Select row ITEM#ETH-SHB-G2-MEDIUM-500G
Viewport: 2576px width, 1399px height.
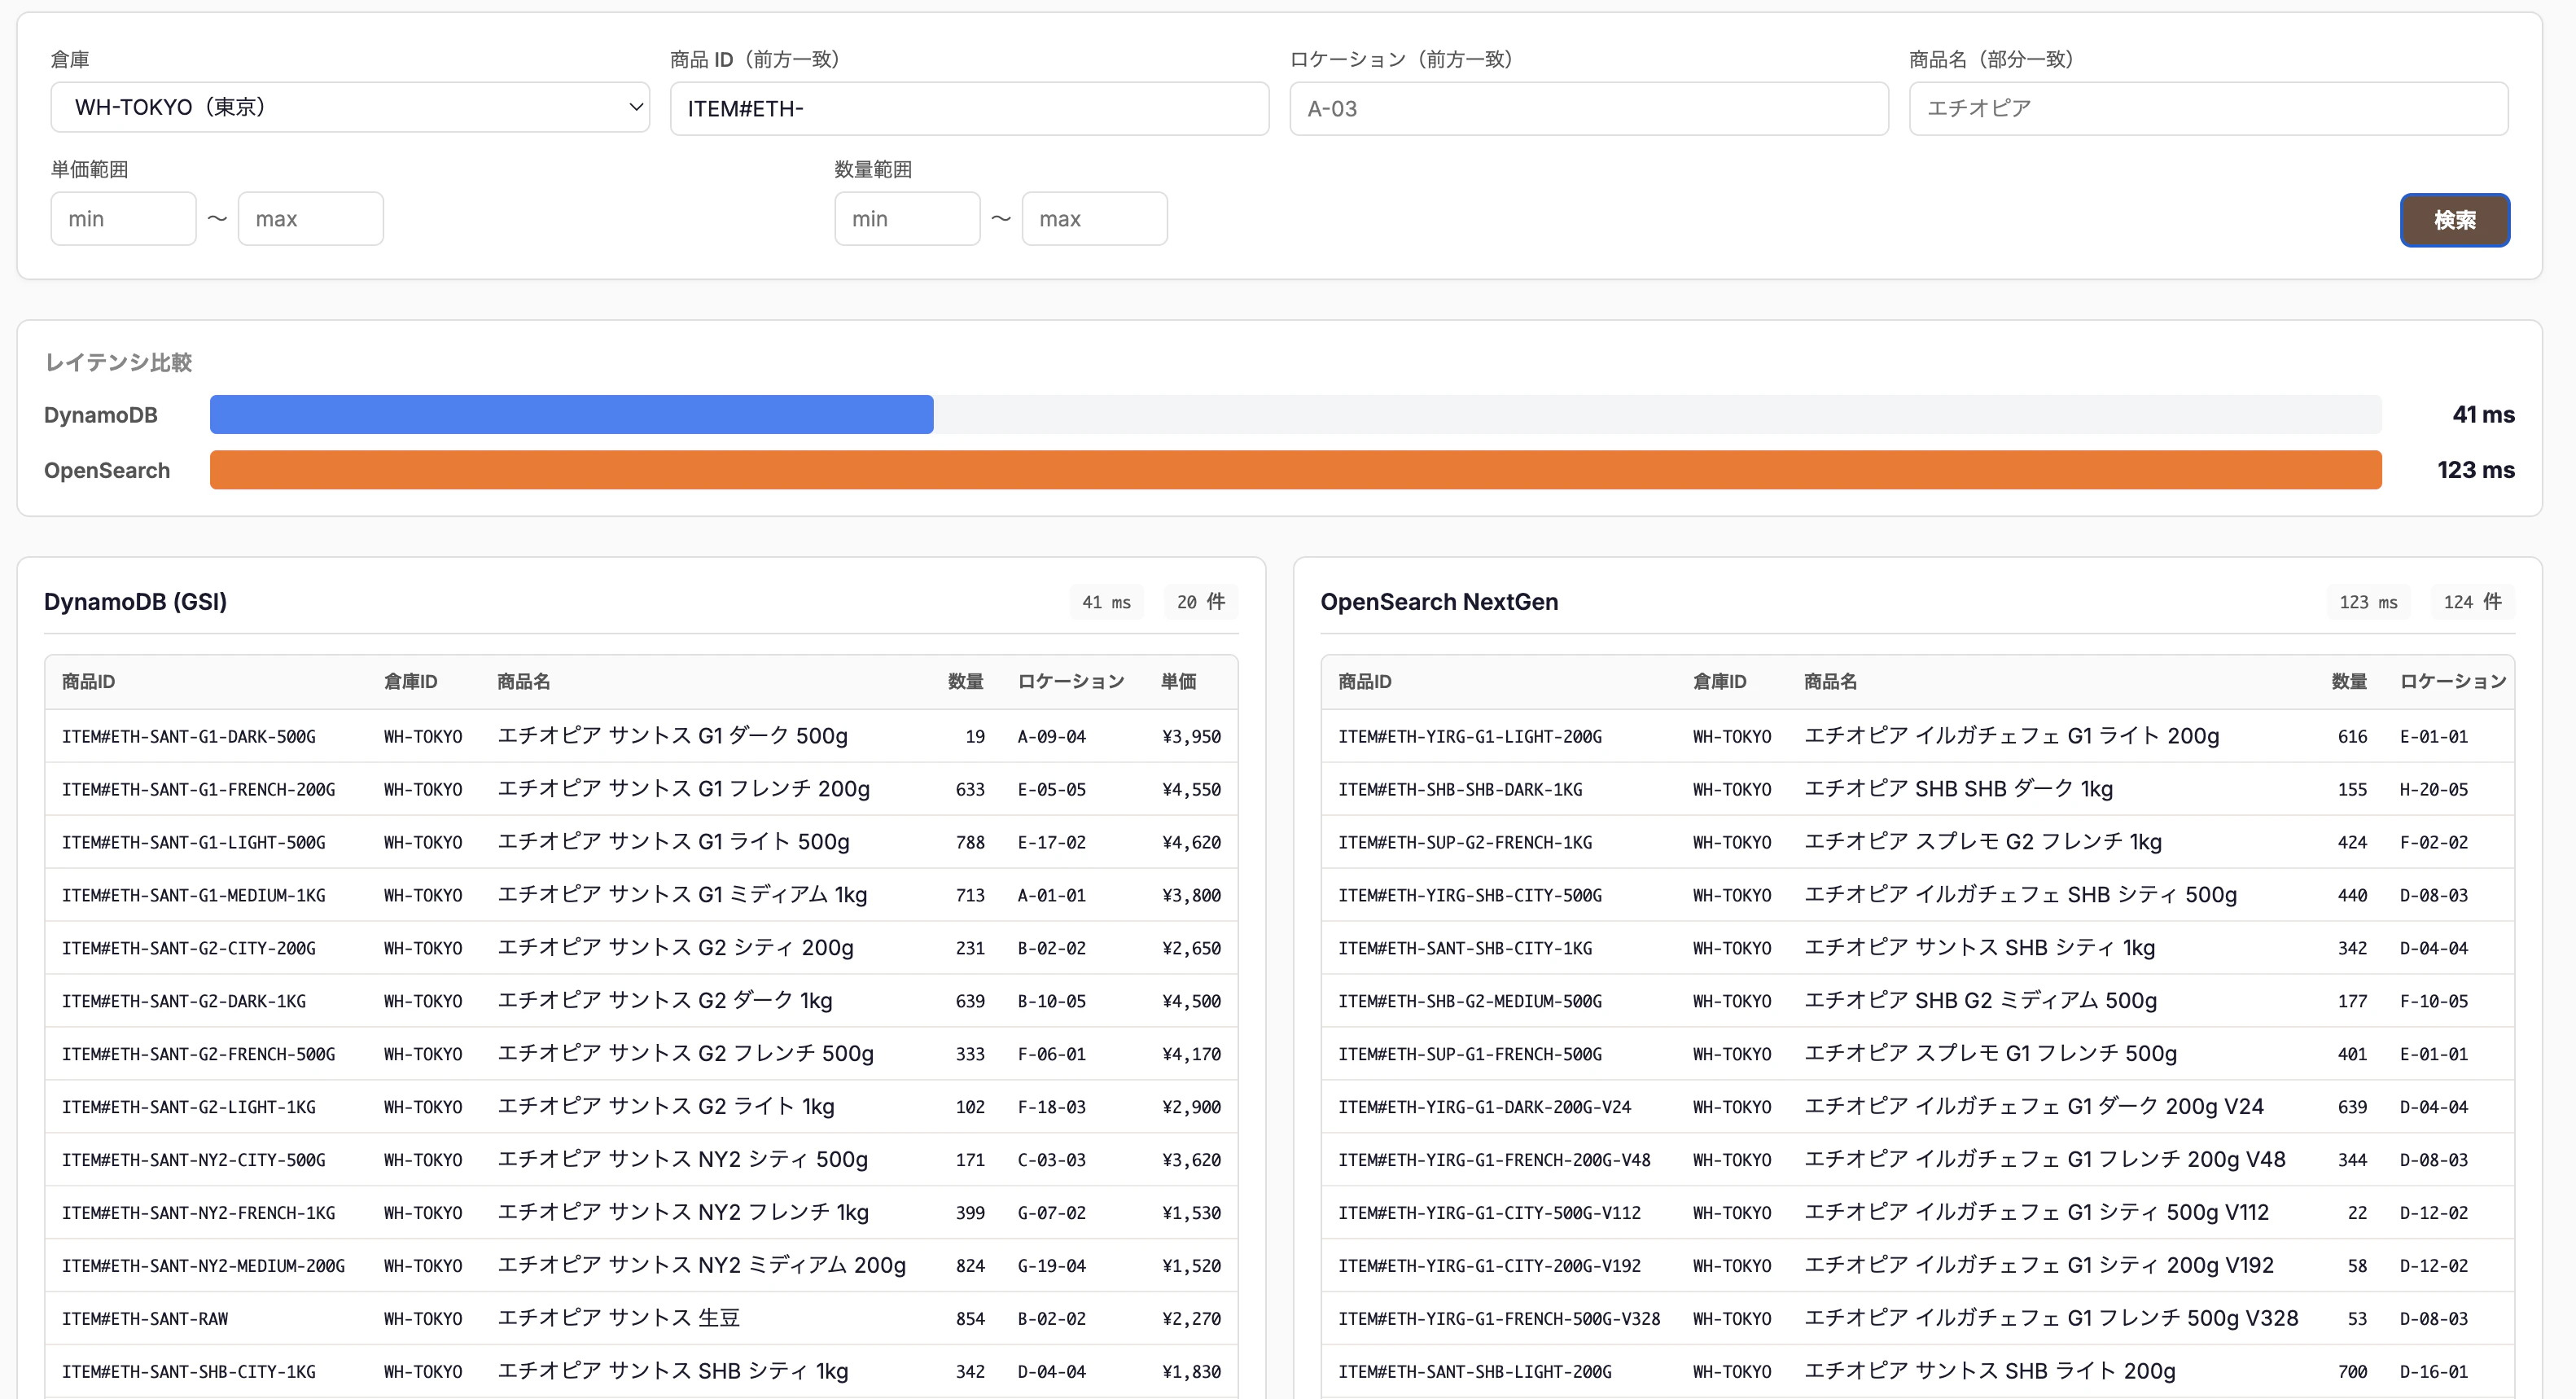(x=1917, y=1001)
